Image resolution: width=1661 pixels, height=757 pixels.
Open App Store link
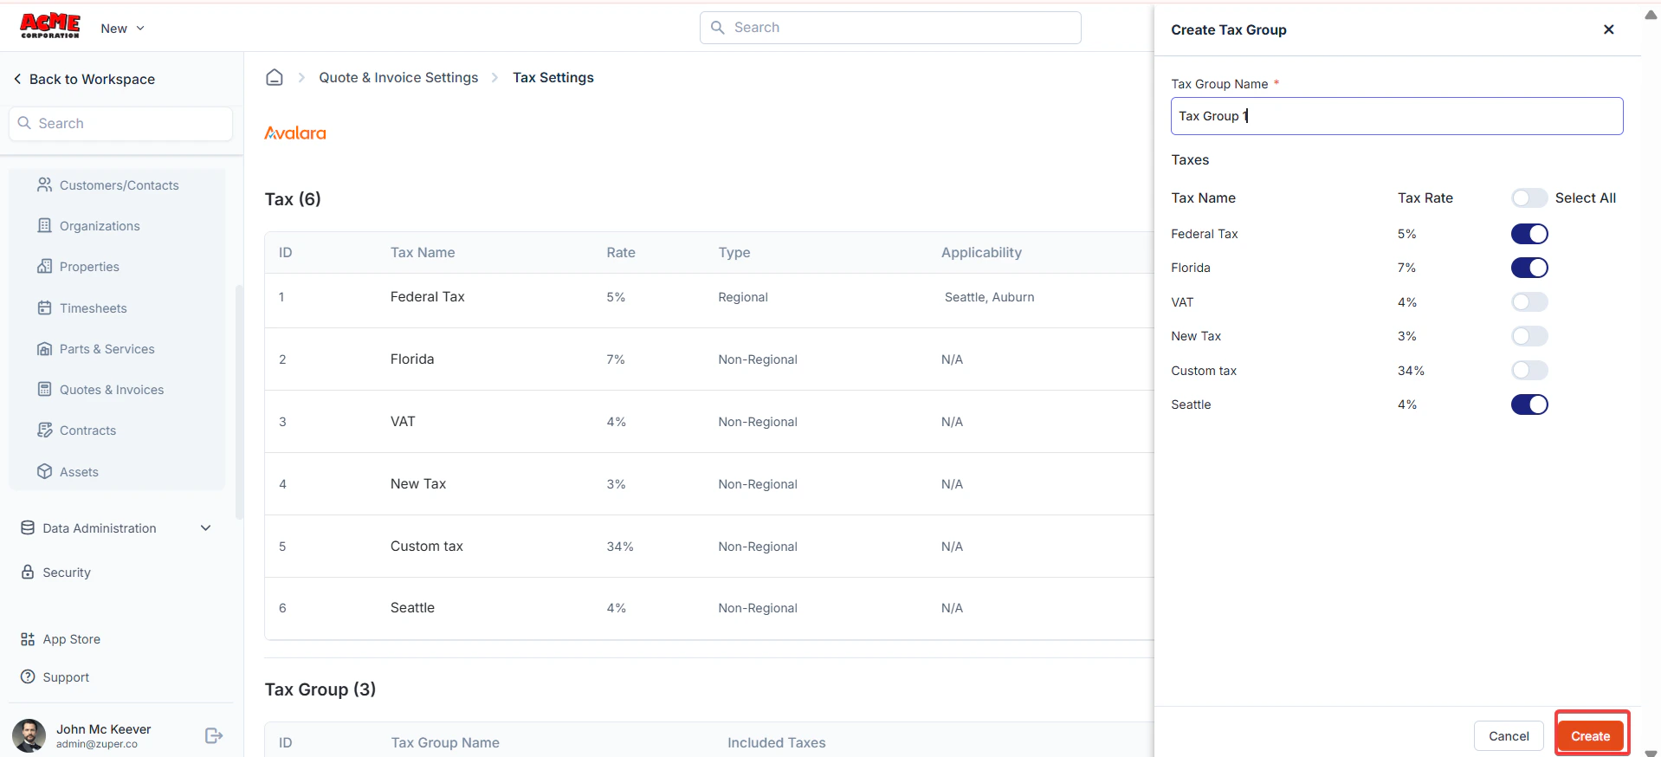click(x=71, y=639)
